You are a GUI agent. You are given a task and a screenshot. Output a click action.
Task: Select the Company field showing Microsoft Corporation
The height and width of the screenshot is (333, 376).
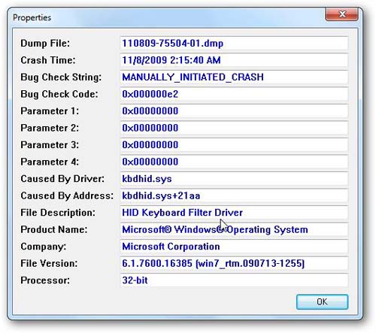pos(234,247)
